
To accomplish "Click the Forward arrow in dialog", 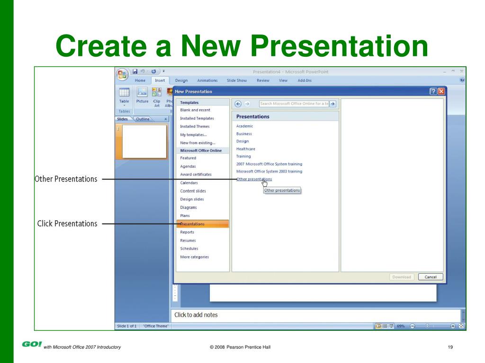I will pyautogui.click(x=247, y=104).
